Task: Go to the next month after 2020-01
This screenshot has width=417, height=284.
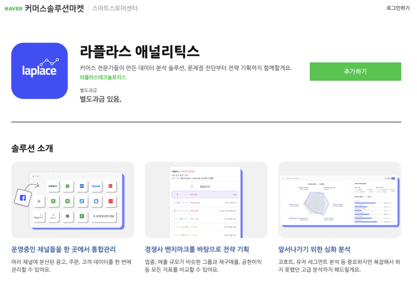Action: pos(218,187)
